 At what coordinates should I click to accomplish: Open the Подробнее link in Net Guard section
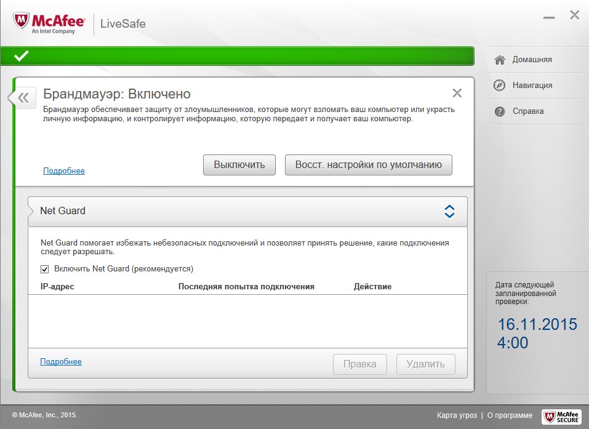(61, 362)
